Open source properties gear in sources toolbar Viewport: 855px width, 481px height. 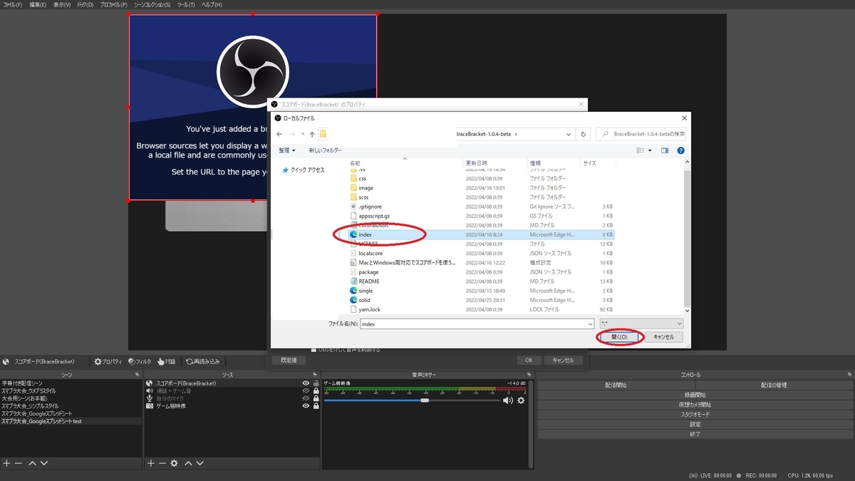pos(174,463)
